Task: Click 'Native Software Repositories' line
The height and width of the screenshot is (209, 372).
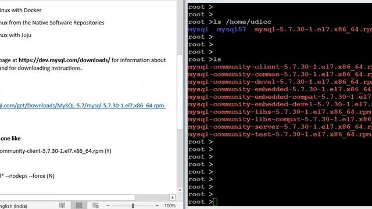Action: [52, 23]
